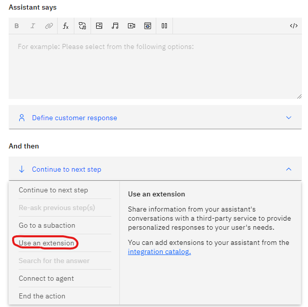
Task: Click the resize handle of the text area
Action: coord(299,96)
